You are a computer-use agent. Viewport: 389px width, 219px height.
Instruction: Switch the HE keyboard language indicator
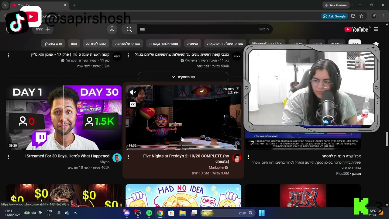tap(49, 213)
